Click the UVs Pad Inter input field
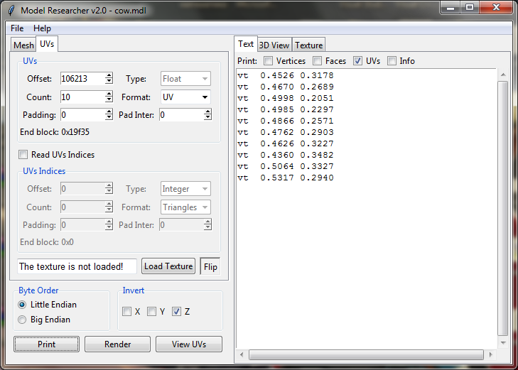The width and height of the screenshot is (518, 370). click(181, 115)
